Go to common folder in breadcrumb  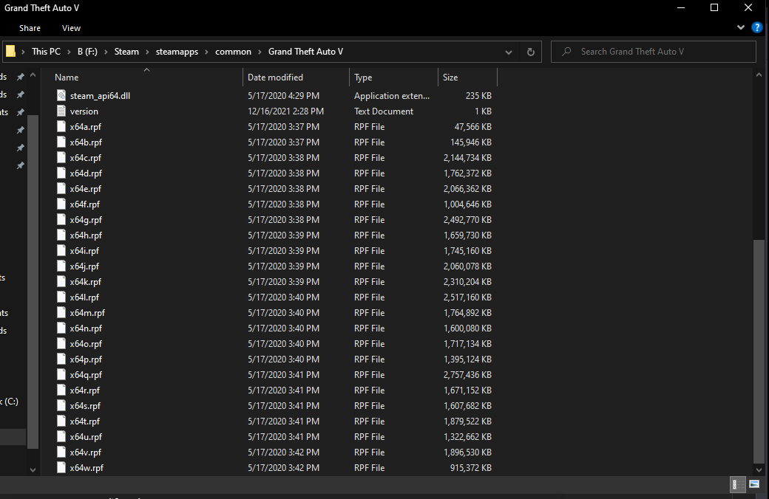click(x=233, y=52)
